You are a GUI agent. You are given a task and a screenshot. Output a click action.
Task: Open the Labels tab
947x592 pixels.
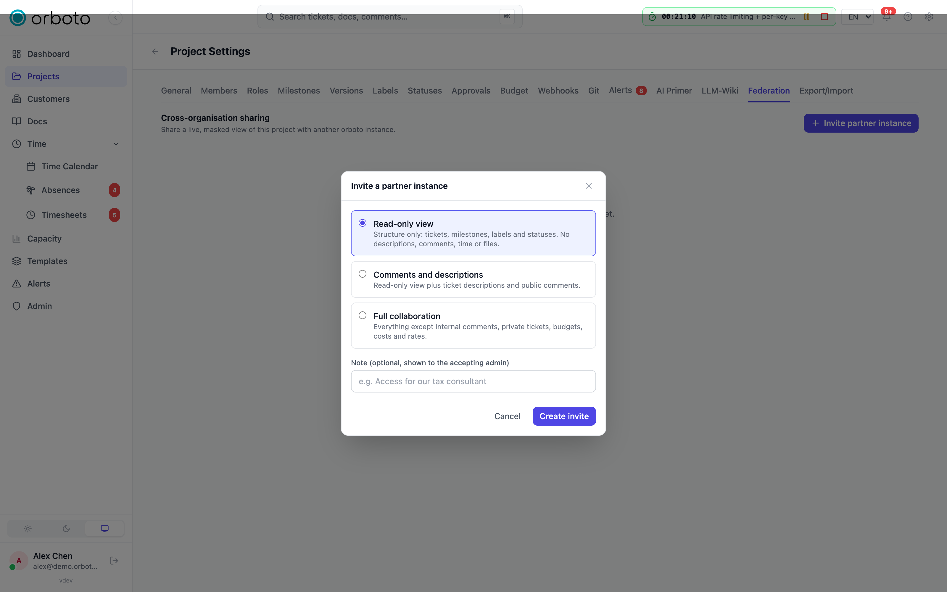click(385, 91)
